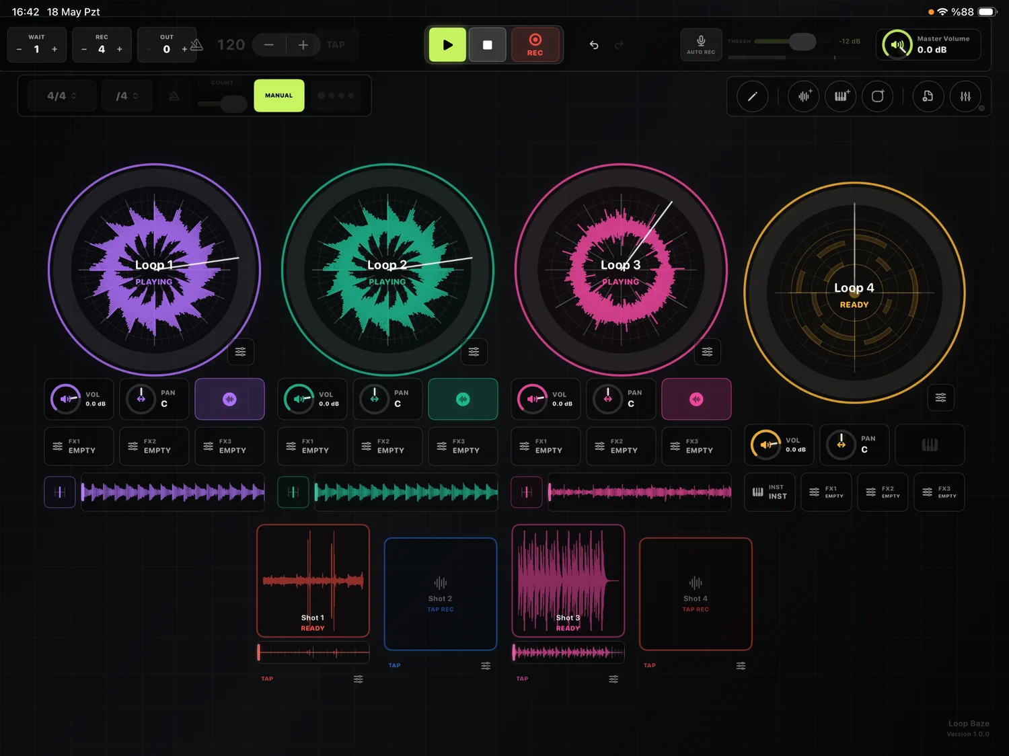Screen dimensions: 1009x756
Task: Increase the WAIT bar count
Action: [54, 49]
